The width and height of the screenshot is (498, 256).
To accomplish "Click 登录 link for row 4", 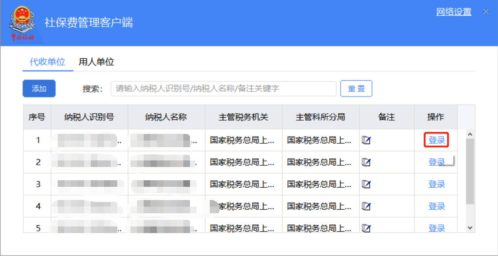I will click(x=436, y=206).
